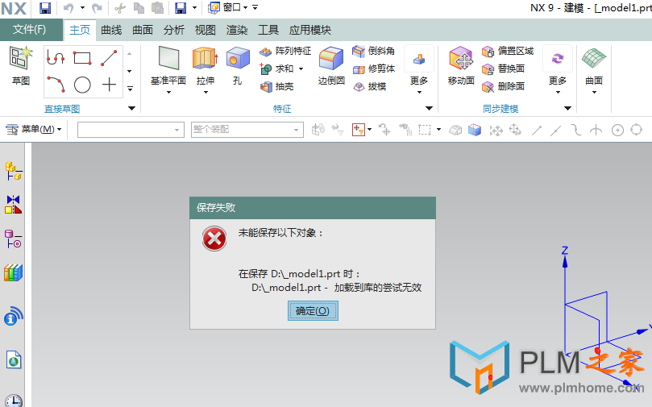Select the Arc sketch tool

[56, 85]
